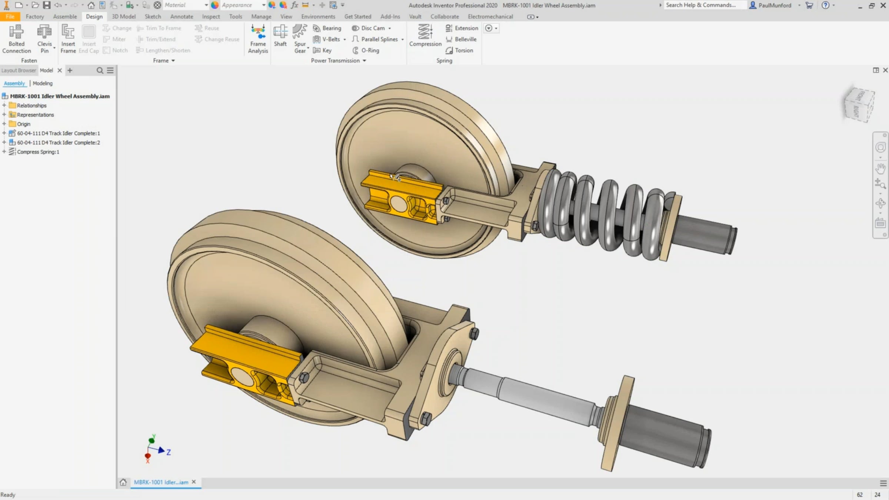Click the Save icon in quick access toolbar
Viewport: 889px width, 500px height.
click(x=47, y=5)
